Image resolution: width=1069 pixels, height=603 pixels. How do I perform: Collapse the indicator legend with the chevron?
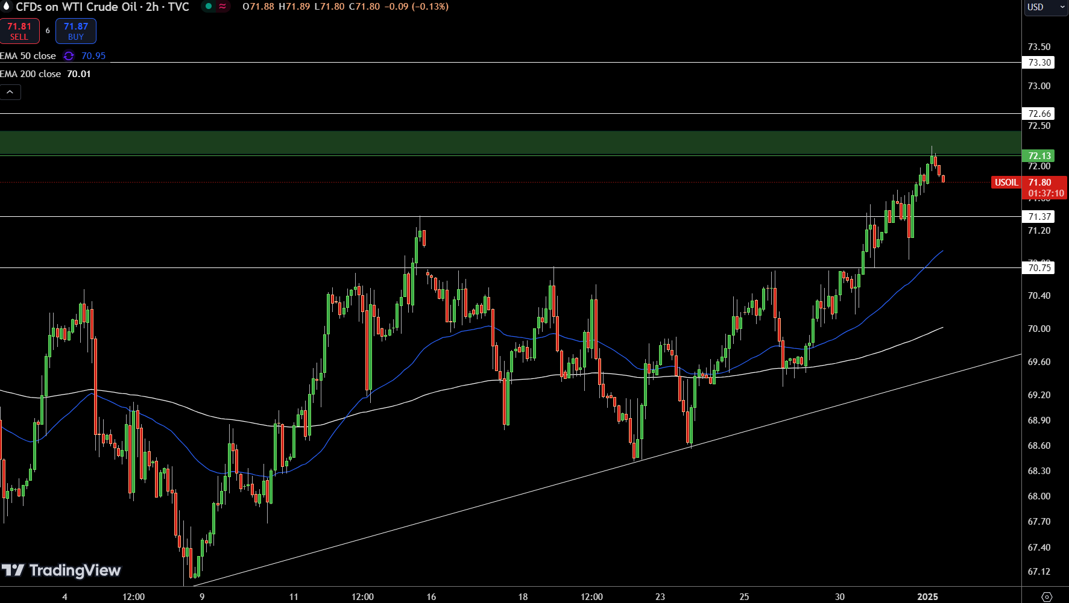pyautogui.click(x=10, y=92)
